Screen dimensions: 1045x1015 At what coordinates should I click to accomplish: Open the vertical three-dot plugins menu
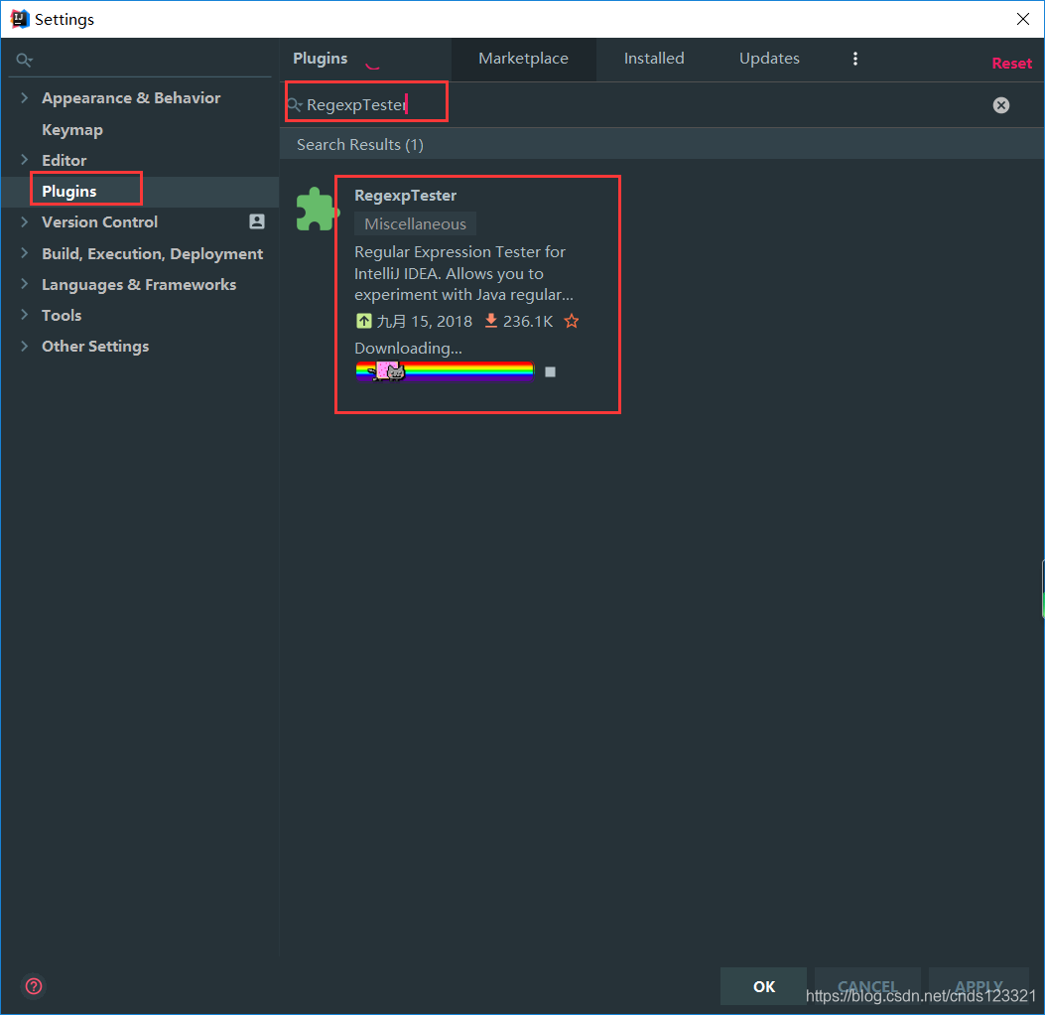click(855, 59)
